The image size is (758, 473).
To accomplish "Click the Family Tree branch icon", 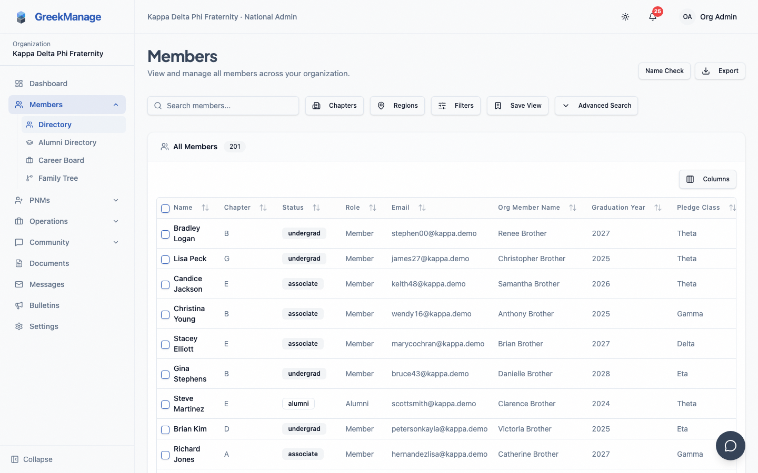I will pos(29,178).
